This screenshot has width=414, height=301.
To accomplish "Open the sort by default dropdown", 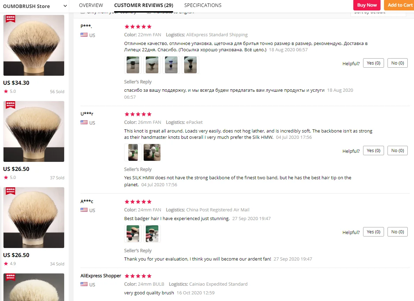I will pyautogui.click(x=378, y=13).
